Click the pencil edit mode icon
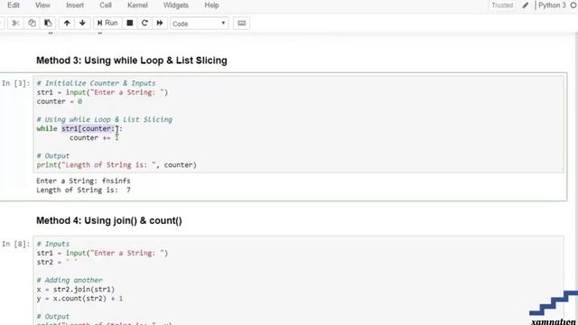The height and width of the screenshot is (325, 578). (x=526, y=5)
